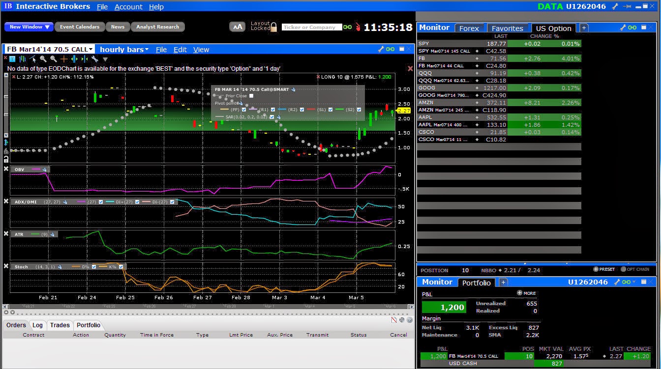Screen dimensions: 661x369
Task: Open the chart window View menu
Action: click(201, 50)
